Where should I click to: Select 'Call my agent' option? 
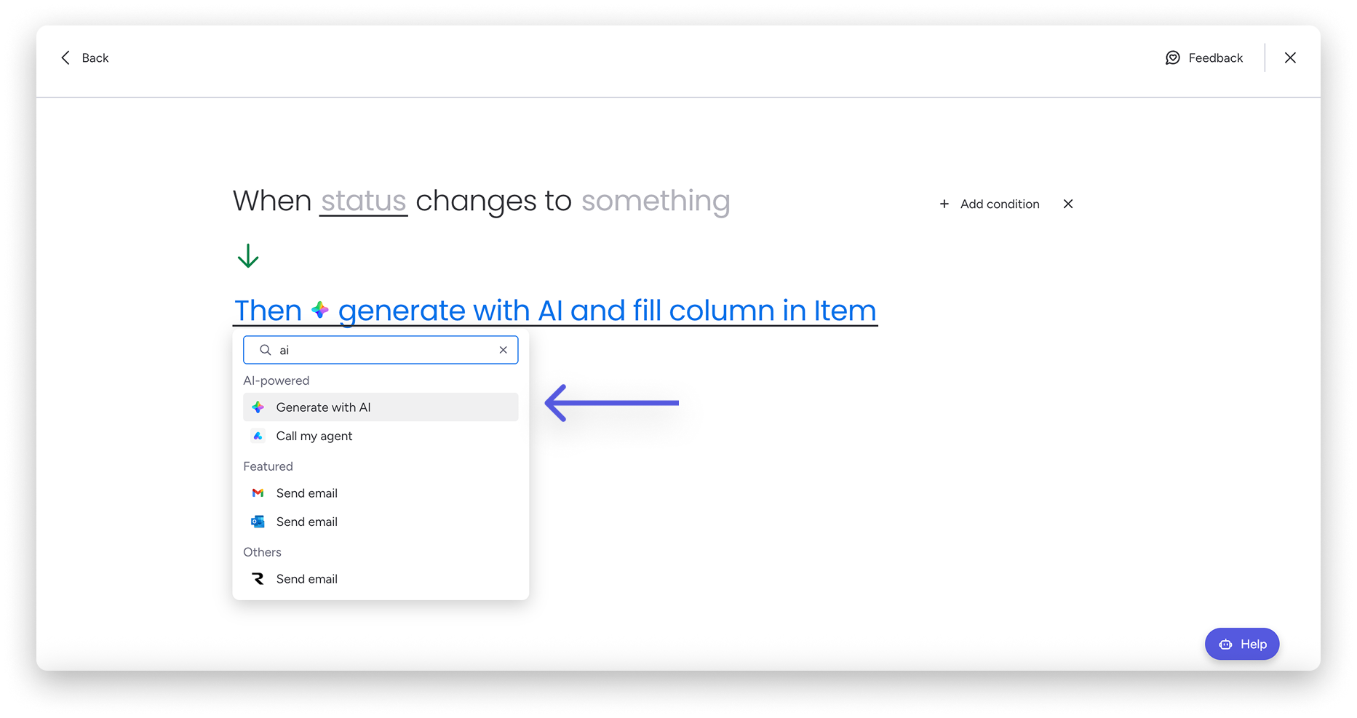(314, 436)
